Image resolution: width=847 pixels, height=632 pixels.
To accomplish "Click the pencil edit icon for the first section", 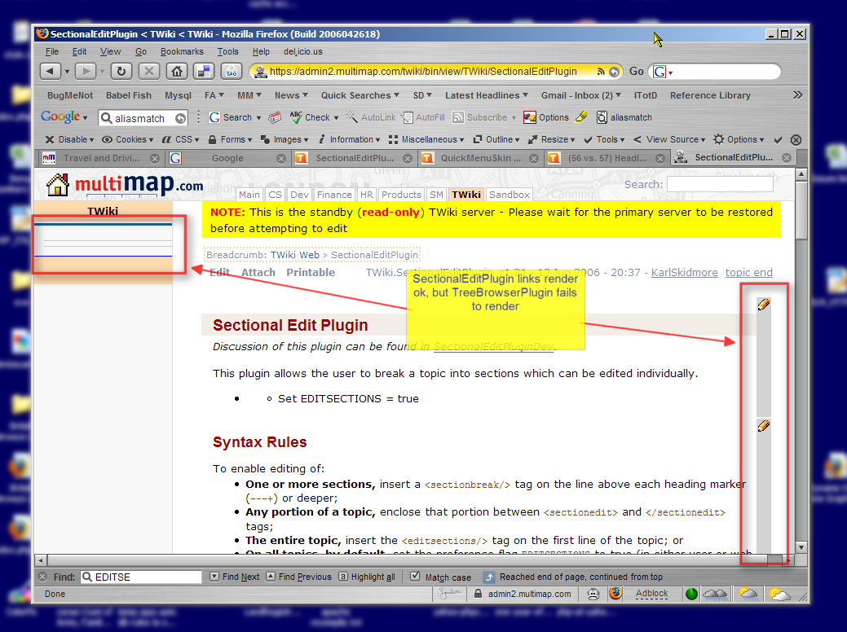I will point(763,304).
